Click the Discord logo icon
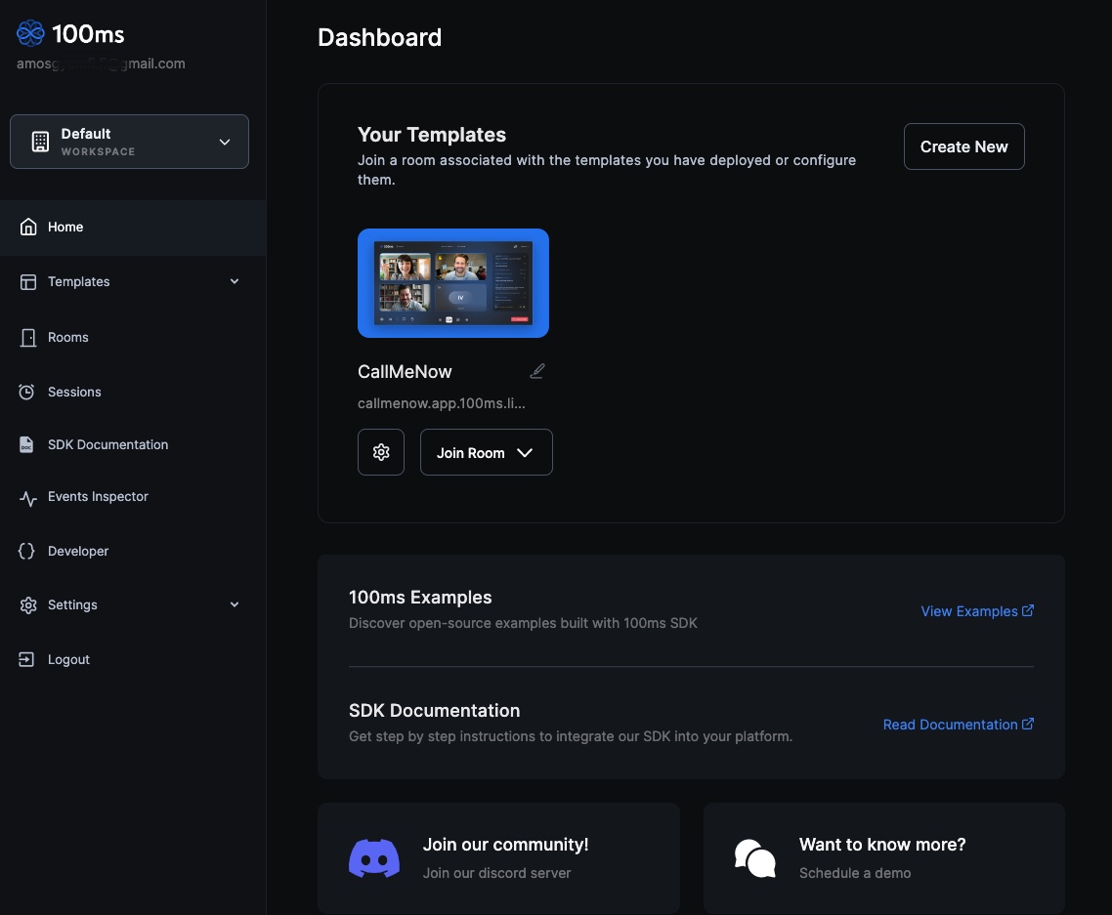Image resolution: width=1112 pixels, height=915 pixels. coord(374,858)
